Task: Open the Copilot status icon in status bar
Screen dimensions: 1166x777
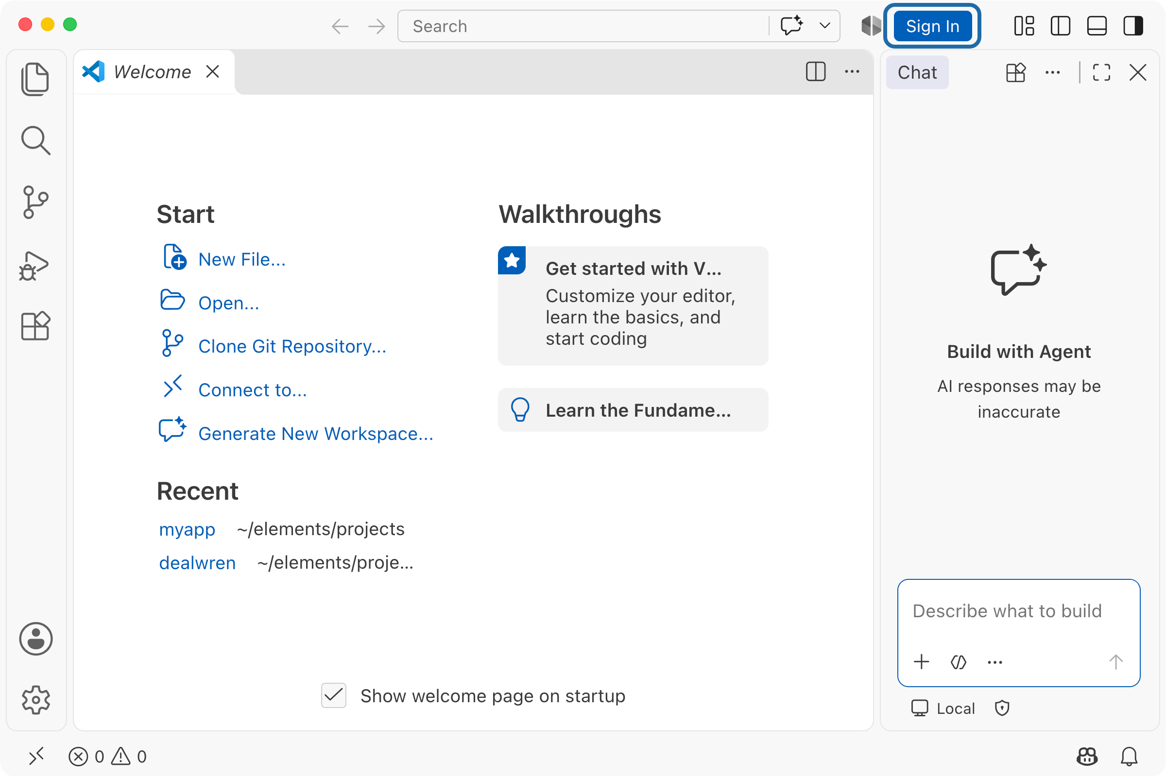Action: [1087, 757]
